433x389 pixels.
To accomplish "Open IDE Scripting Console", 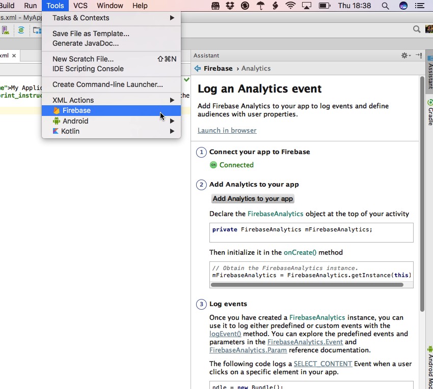I will pyautogui.click(x=111, y=69).
